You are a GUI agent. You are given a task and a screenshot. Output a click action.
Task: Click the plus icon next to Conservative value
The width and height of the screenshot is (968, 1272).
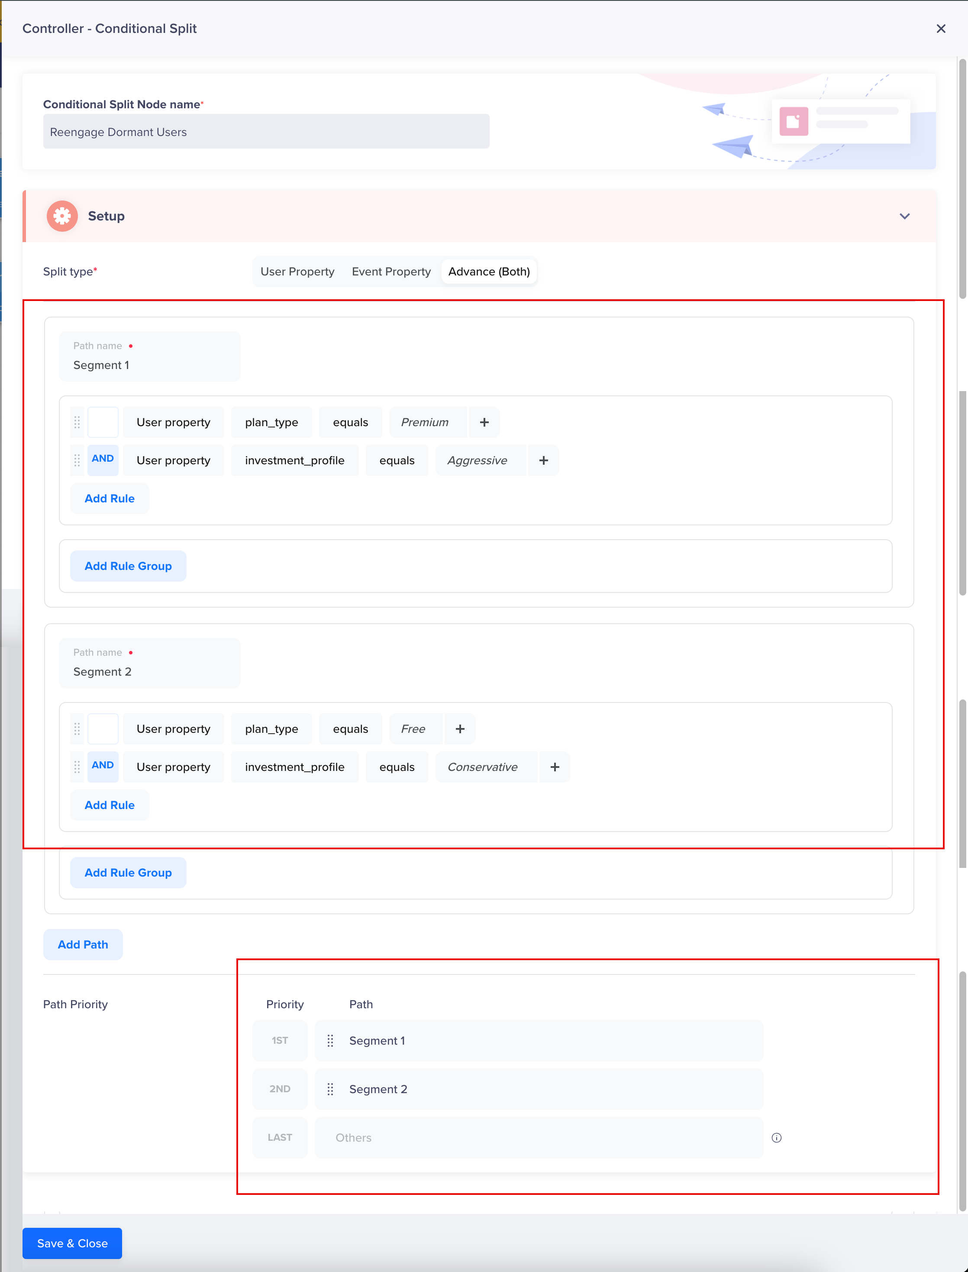[554, 767]
